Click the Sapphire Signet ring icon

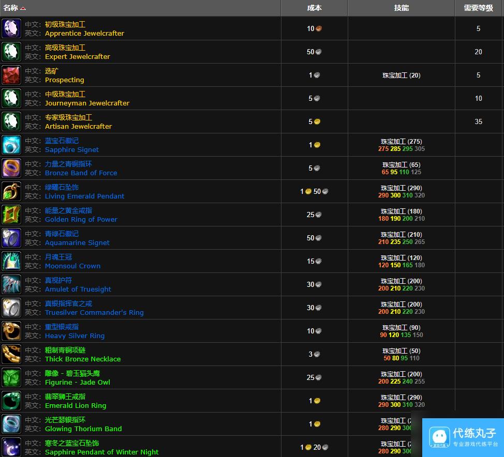(11, 145)
